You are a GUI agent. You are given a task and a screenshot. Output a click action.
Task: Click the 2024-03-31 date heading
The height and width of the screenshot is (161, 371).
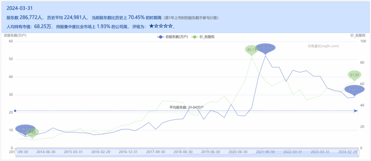pos(20,8)
